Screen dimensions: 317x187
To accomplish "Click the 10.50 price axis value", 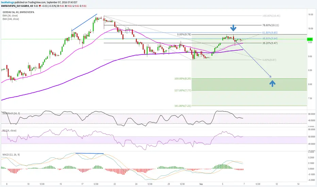I will [311, 15].
